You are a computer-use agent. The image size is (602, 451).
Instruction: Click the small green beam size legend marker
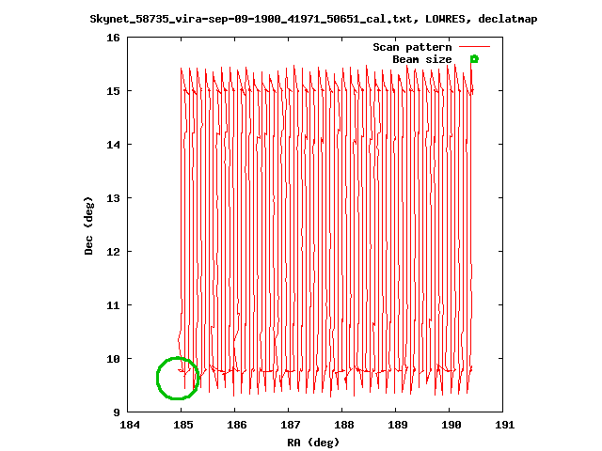[474, 59]
